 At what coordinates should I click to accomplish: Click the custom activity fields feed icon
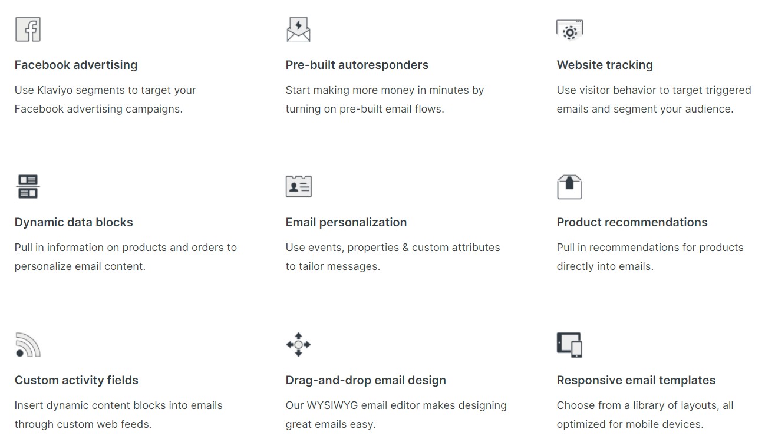(x=28, y=345)
